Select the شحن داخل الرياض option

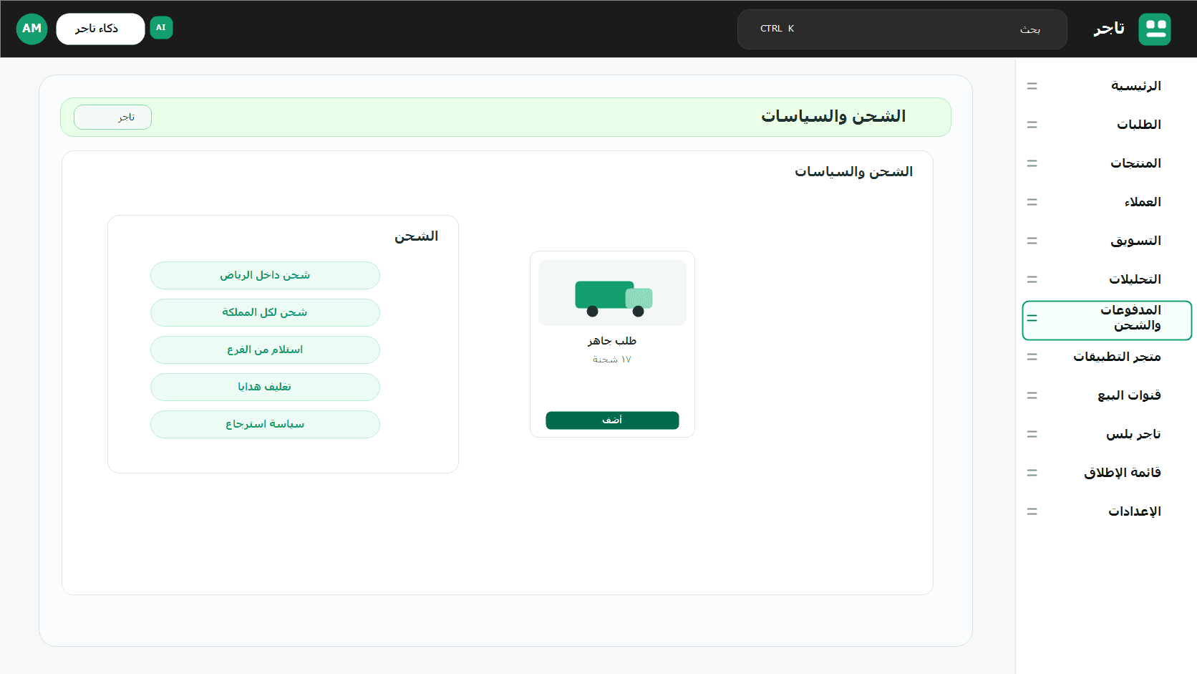(x=265, y=275)
